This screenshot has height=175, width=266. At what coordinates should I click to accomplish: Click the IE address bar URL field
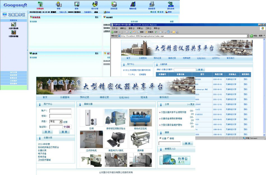pyautogui.click(x=184, y=36)
